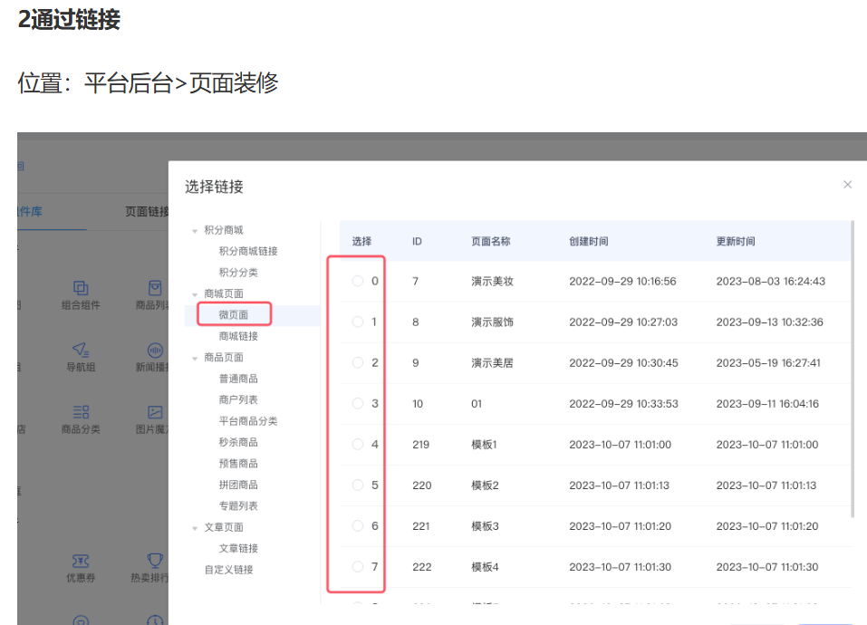This screenshot has height=625, width=867.
Task: Collapse the 文章页面 tree group
Action: [195, 528]
